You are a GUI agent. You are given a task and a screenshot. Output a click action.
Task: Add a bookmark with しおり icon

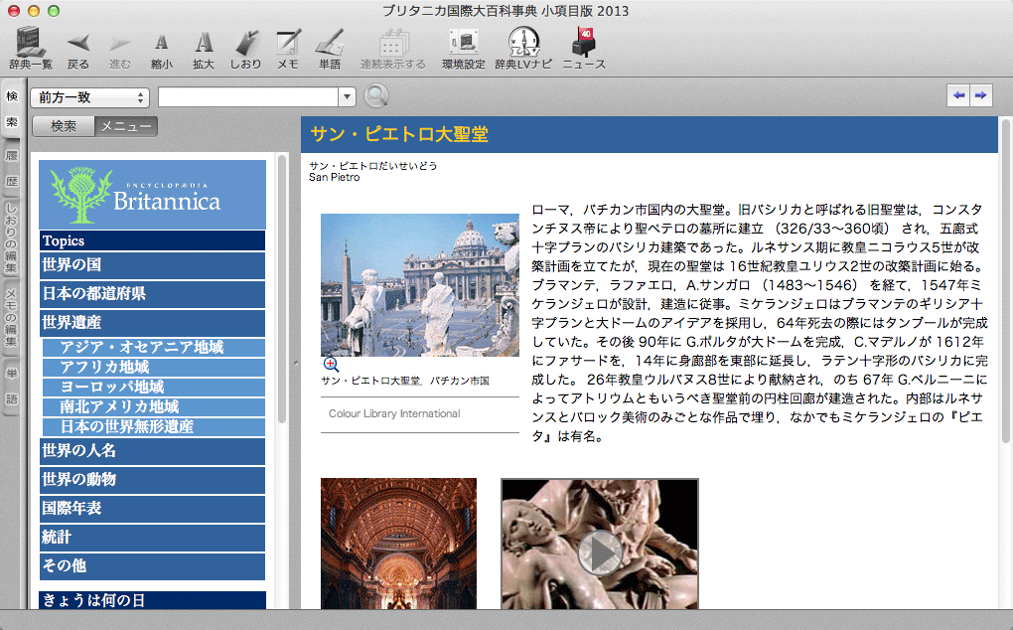[x=245, y=45]
